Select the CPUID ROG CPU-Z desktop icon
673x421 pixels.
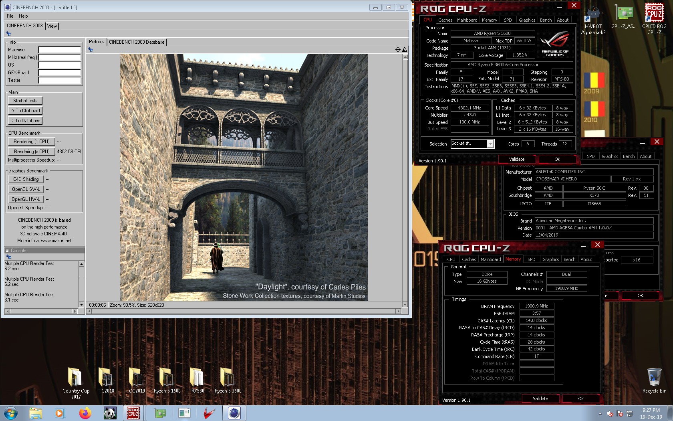pos(654,19)
